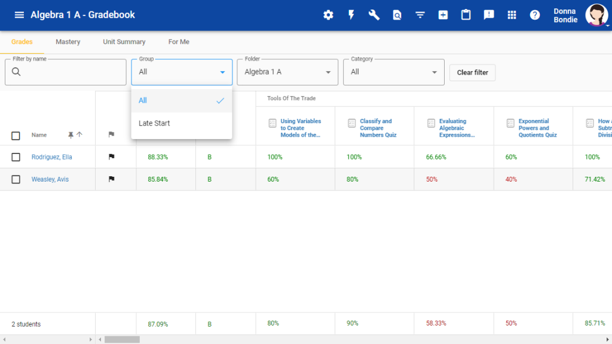Flag student Rodriguez, Ella

click(x=111, y=157)
